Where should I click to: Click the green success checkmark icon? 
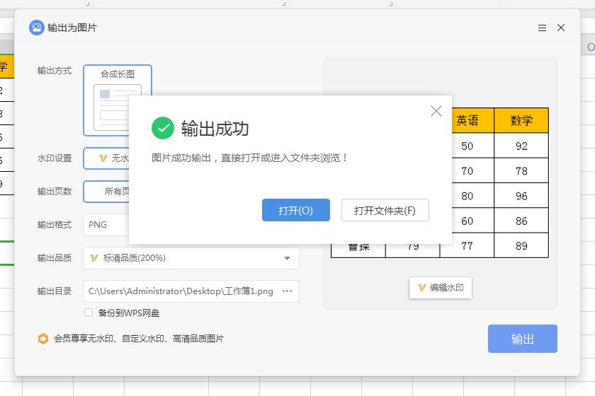pyautogui.click(x=163, y=128)
